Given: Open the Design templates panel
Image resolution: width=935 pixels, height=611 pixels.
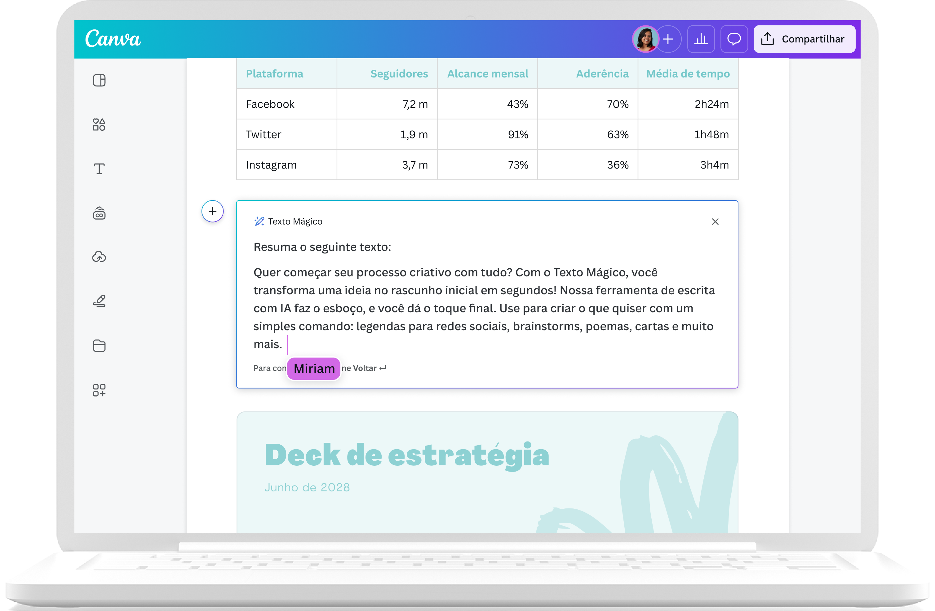Looking at the screenshot, I should pyautogui.click(x=99, y=80).
